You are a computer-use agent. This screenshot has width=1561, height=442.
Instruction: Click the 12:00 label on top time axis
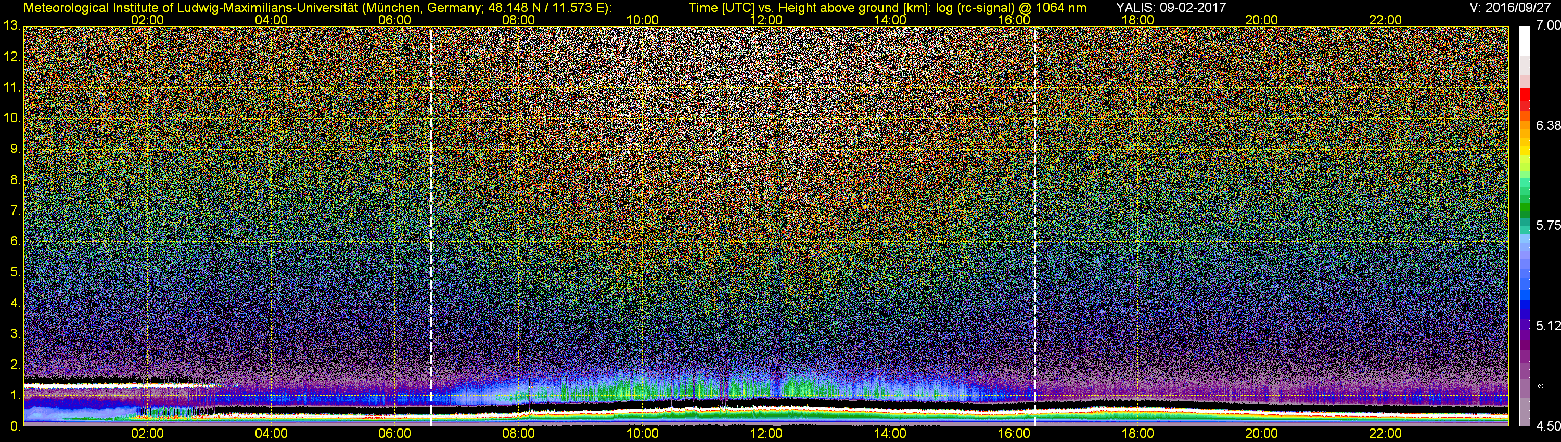point(766,19)
